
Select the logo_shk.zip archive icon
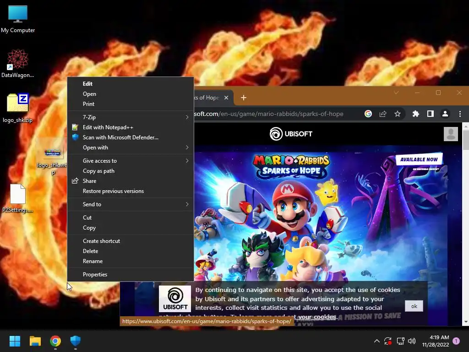[x=18, y=108]
